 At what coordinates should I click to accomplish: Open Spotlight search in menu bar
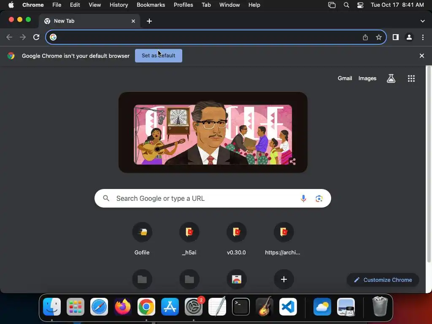point(346,5)
